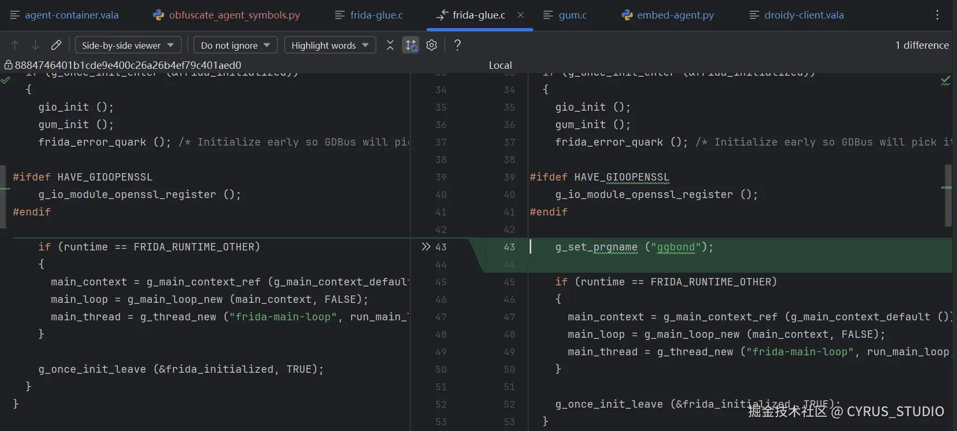957x431 pixels.
Task: Open the Side-by-side viewer dropdown
Action: point(128,45)
